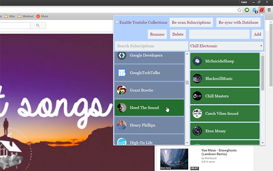The width and height of the screenshot is (273, 171).
Task: Open Yoe Mase Snowghosts video thumbnail
Action: pyautogui.click(x=174, y=159)
